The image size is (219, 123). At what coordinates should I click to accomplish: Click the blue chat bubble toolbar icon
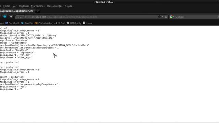5,17
